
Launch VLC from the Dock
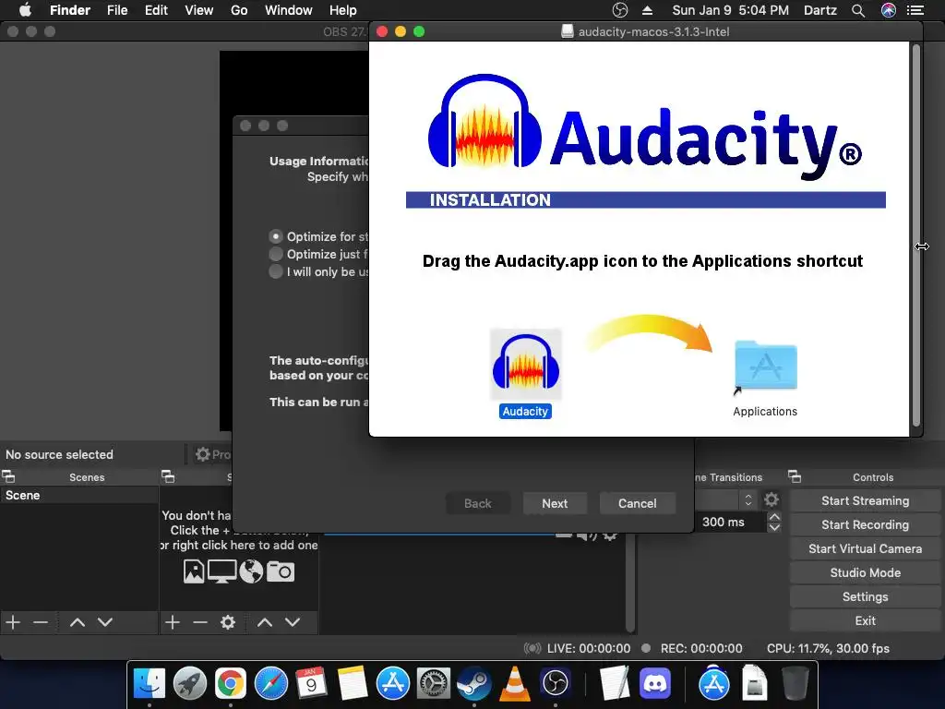515,684
